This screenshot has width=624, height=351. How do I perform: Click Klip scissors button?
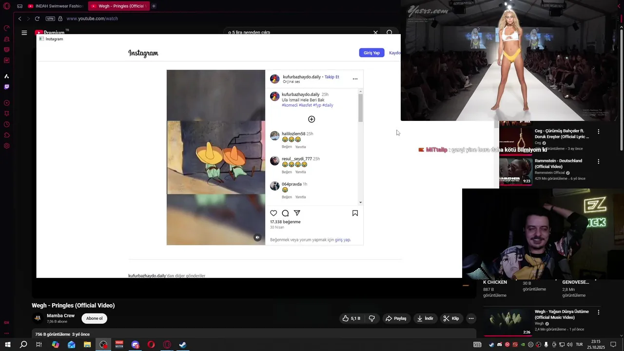point(451,318)
